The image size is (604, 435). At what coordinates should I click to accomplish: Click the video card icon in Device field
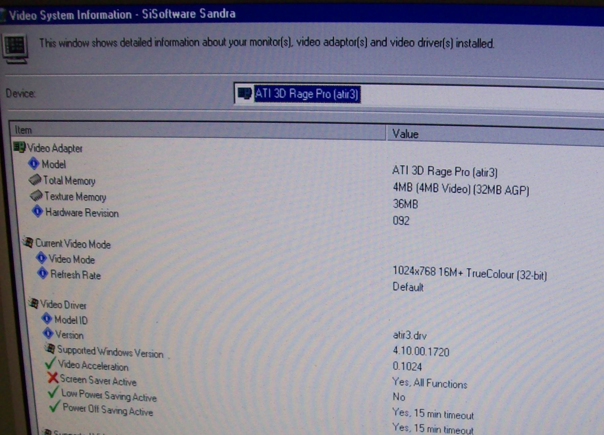tap(244, 94)
